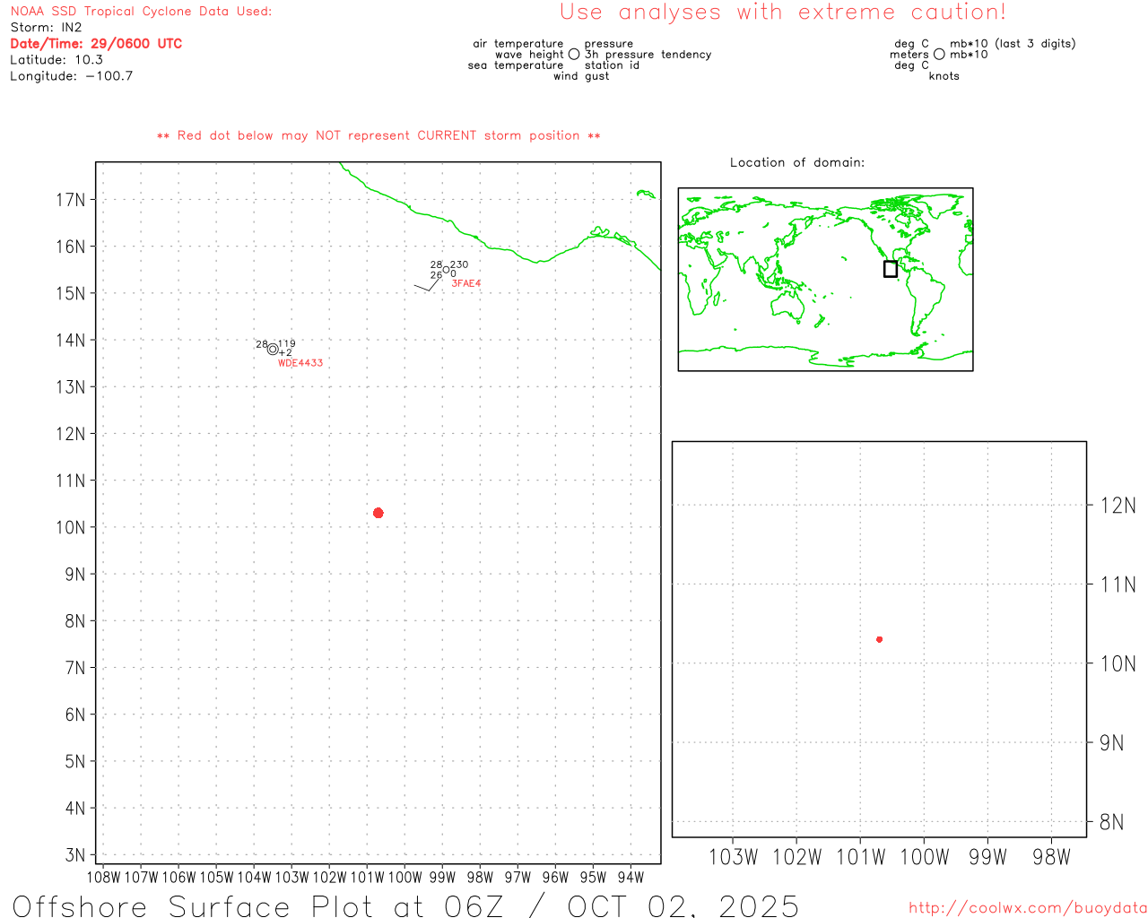The width and height of the screenshot is (1148, 918).
Task: Click the '3h pressure tendency' legend label
Action: coord(648,55)
